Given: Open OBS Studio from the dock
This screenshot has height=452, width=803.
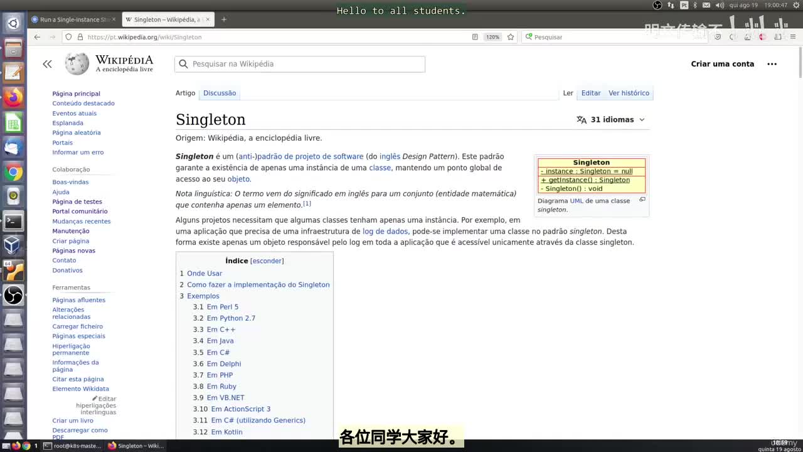Looking at the screenshot, I should (13, 294).
